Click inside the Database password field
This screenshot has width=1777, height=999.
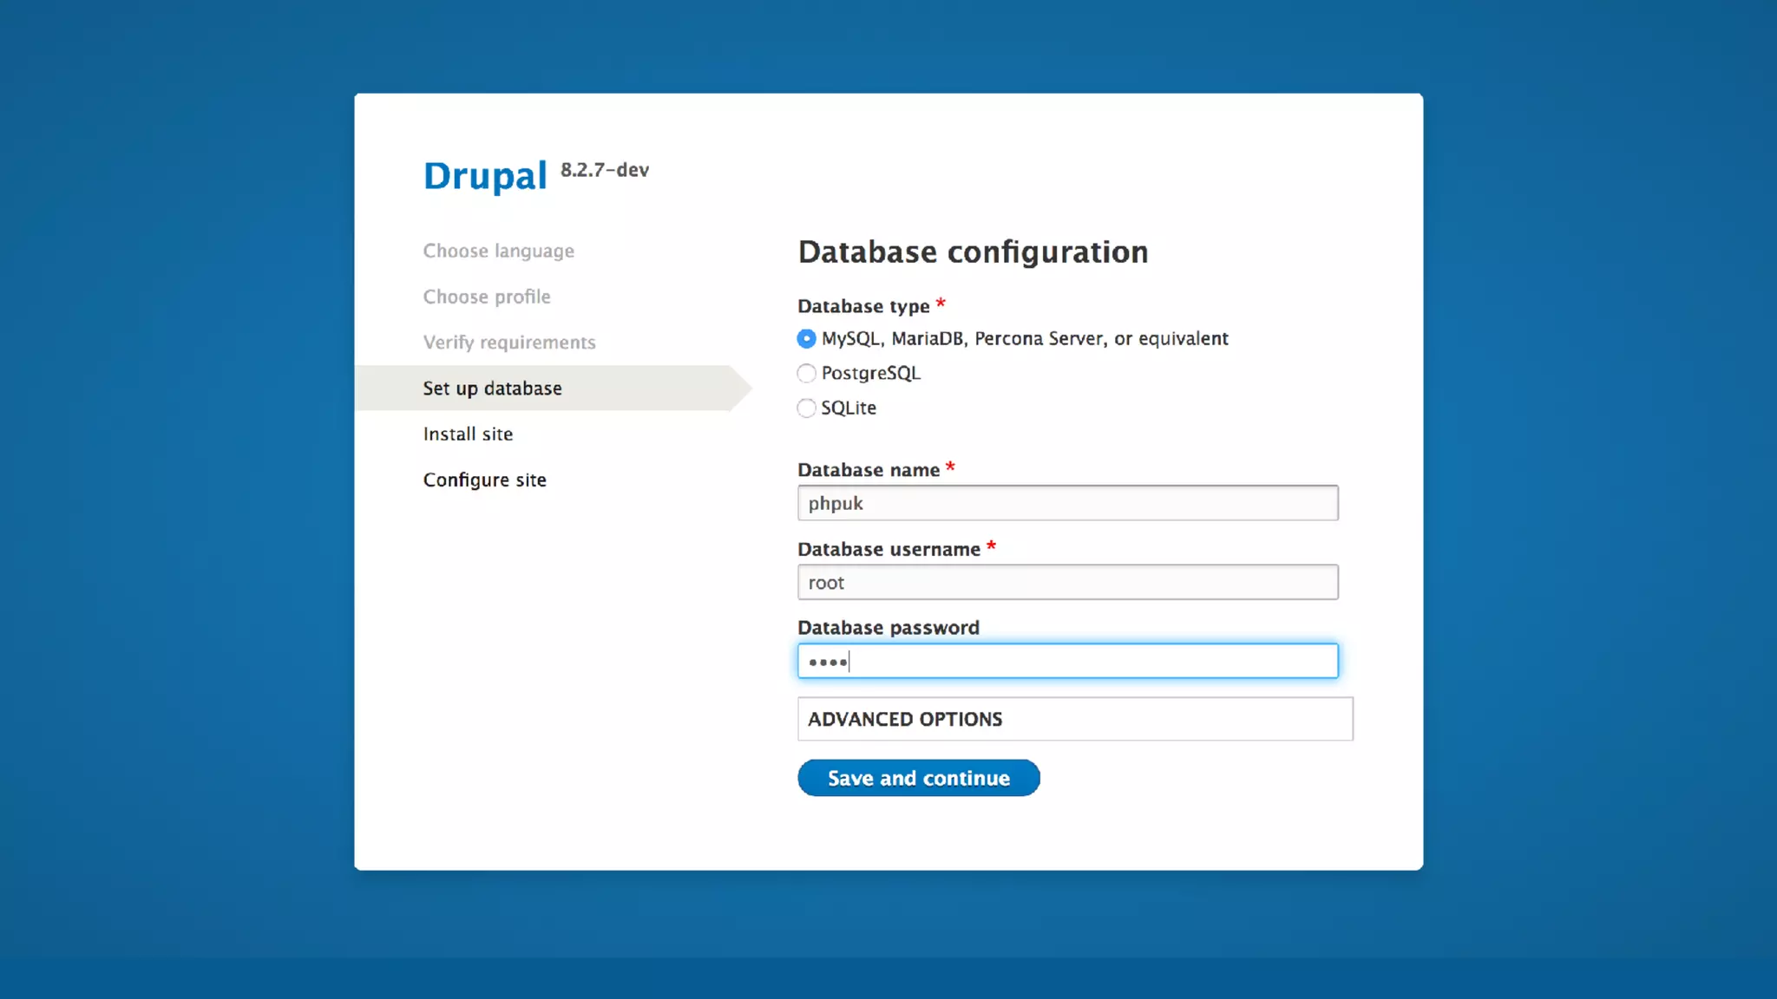coord(1067,662)
